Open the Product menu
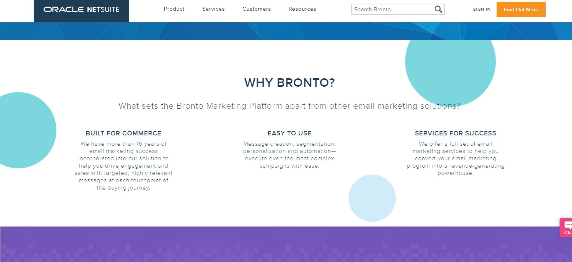Image resolution: width=572 pixels, height=262 pixels. [x=174, y=9]
